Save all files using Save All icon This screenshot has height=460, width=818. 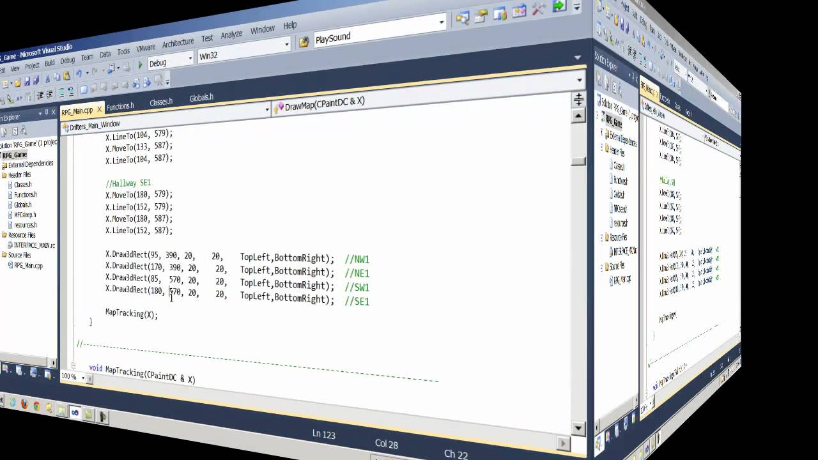pyautogui.click(x=35, y=79)
